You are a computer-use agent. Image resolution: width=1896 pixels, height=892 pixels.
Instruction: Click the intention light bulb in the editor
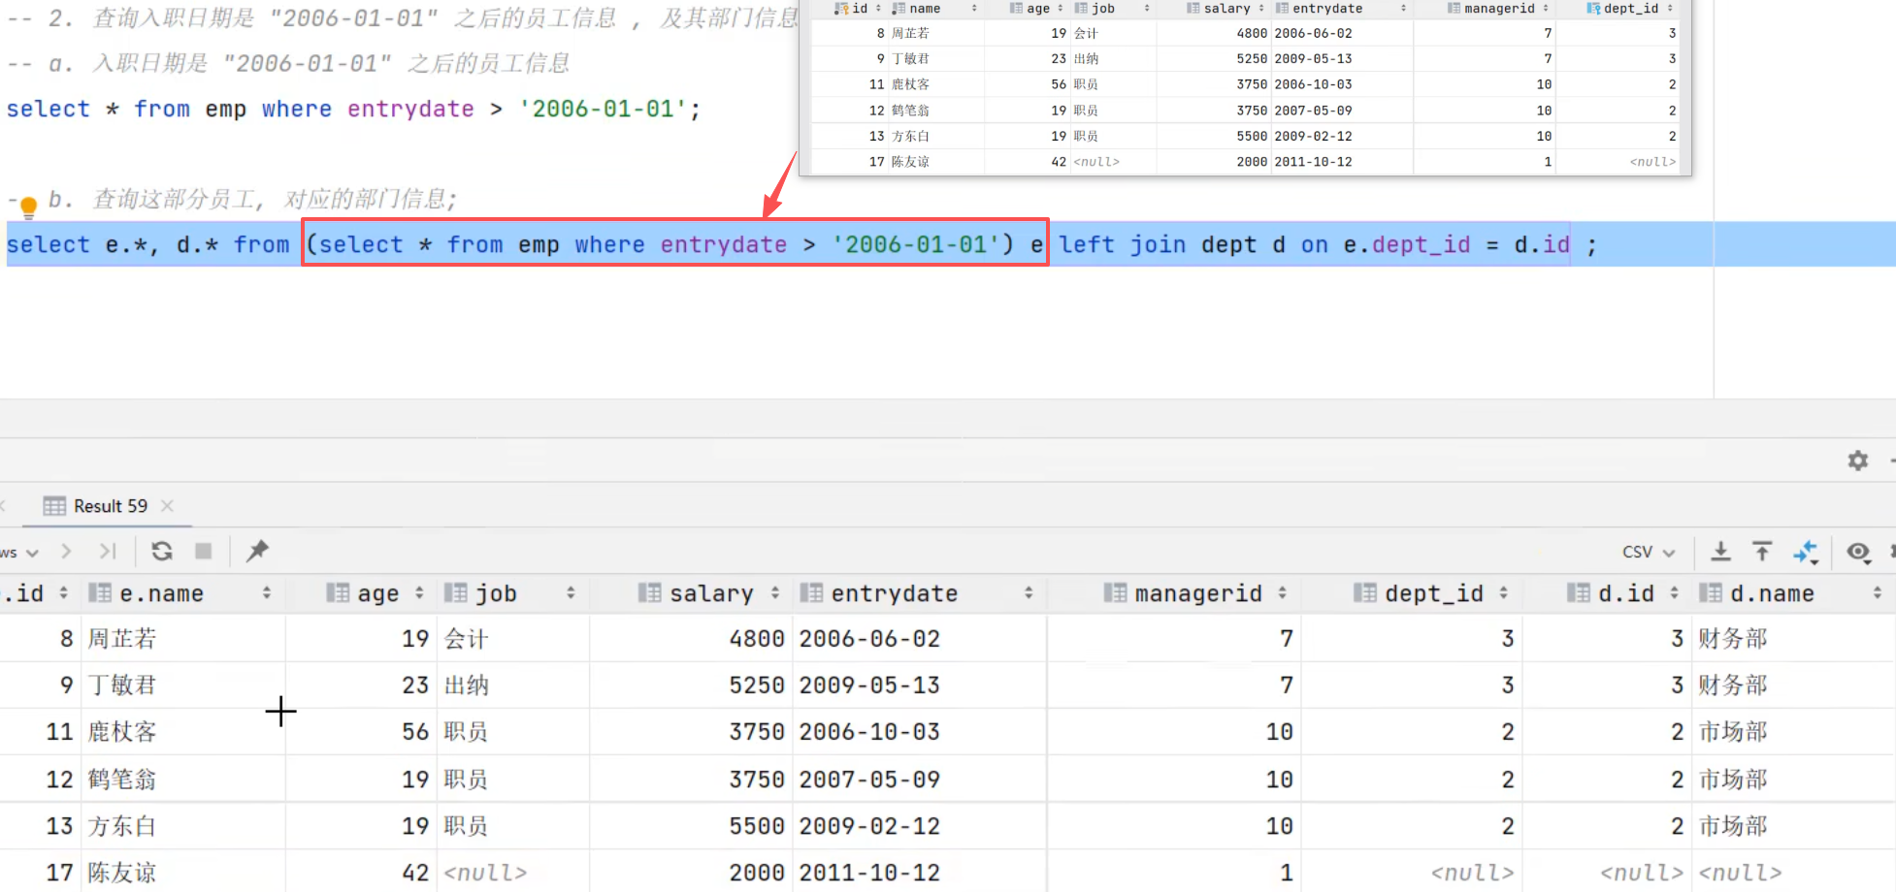coord(28,207)
